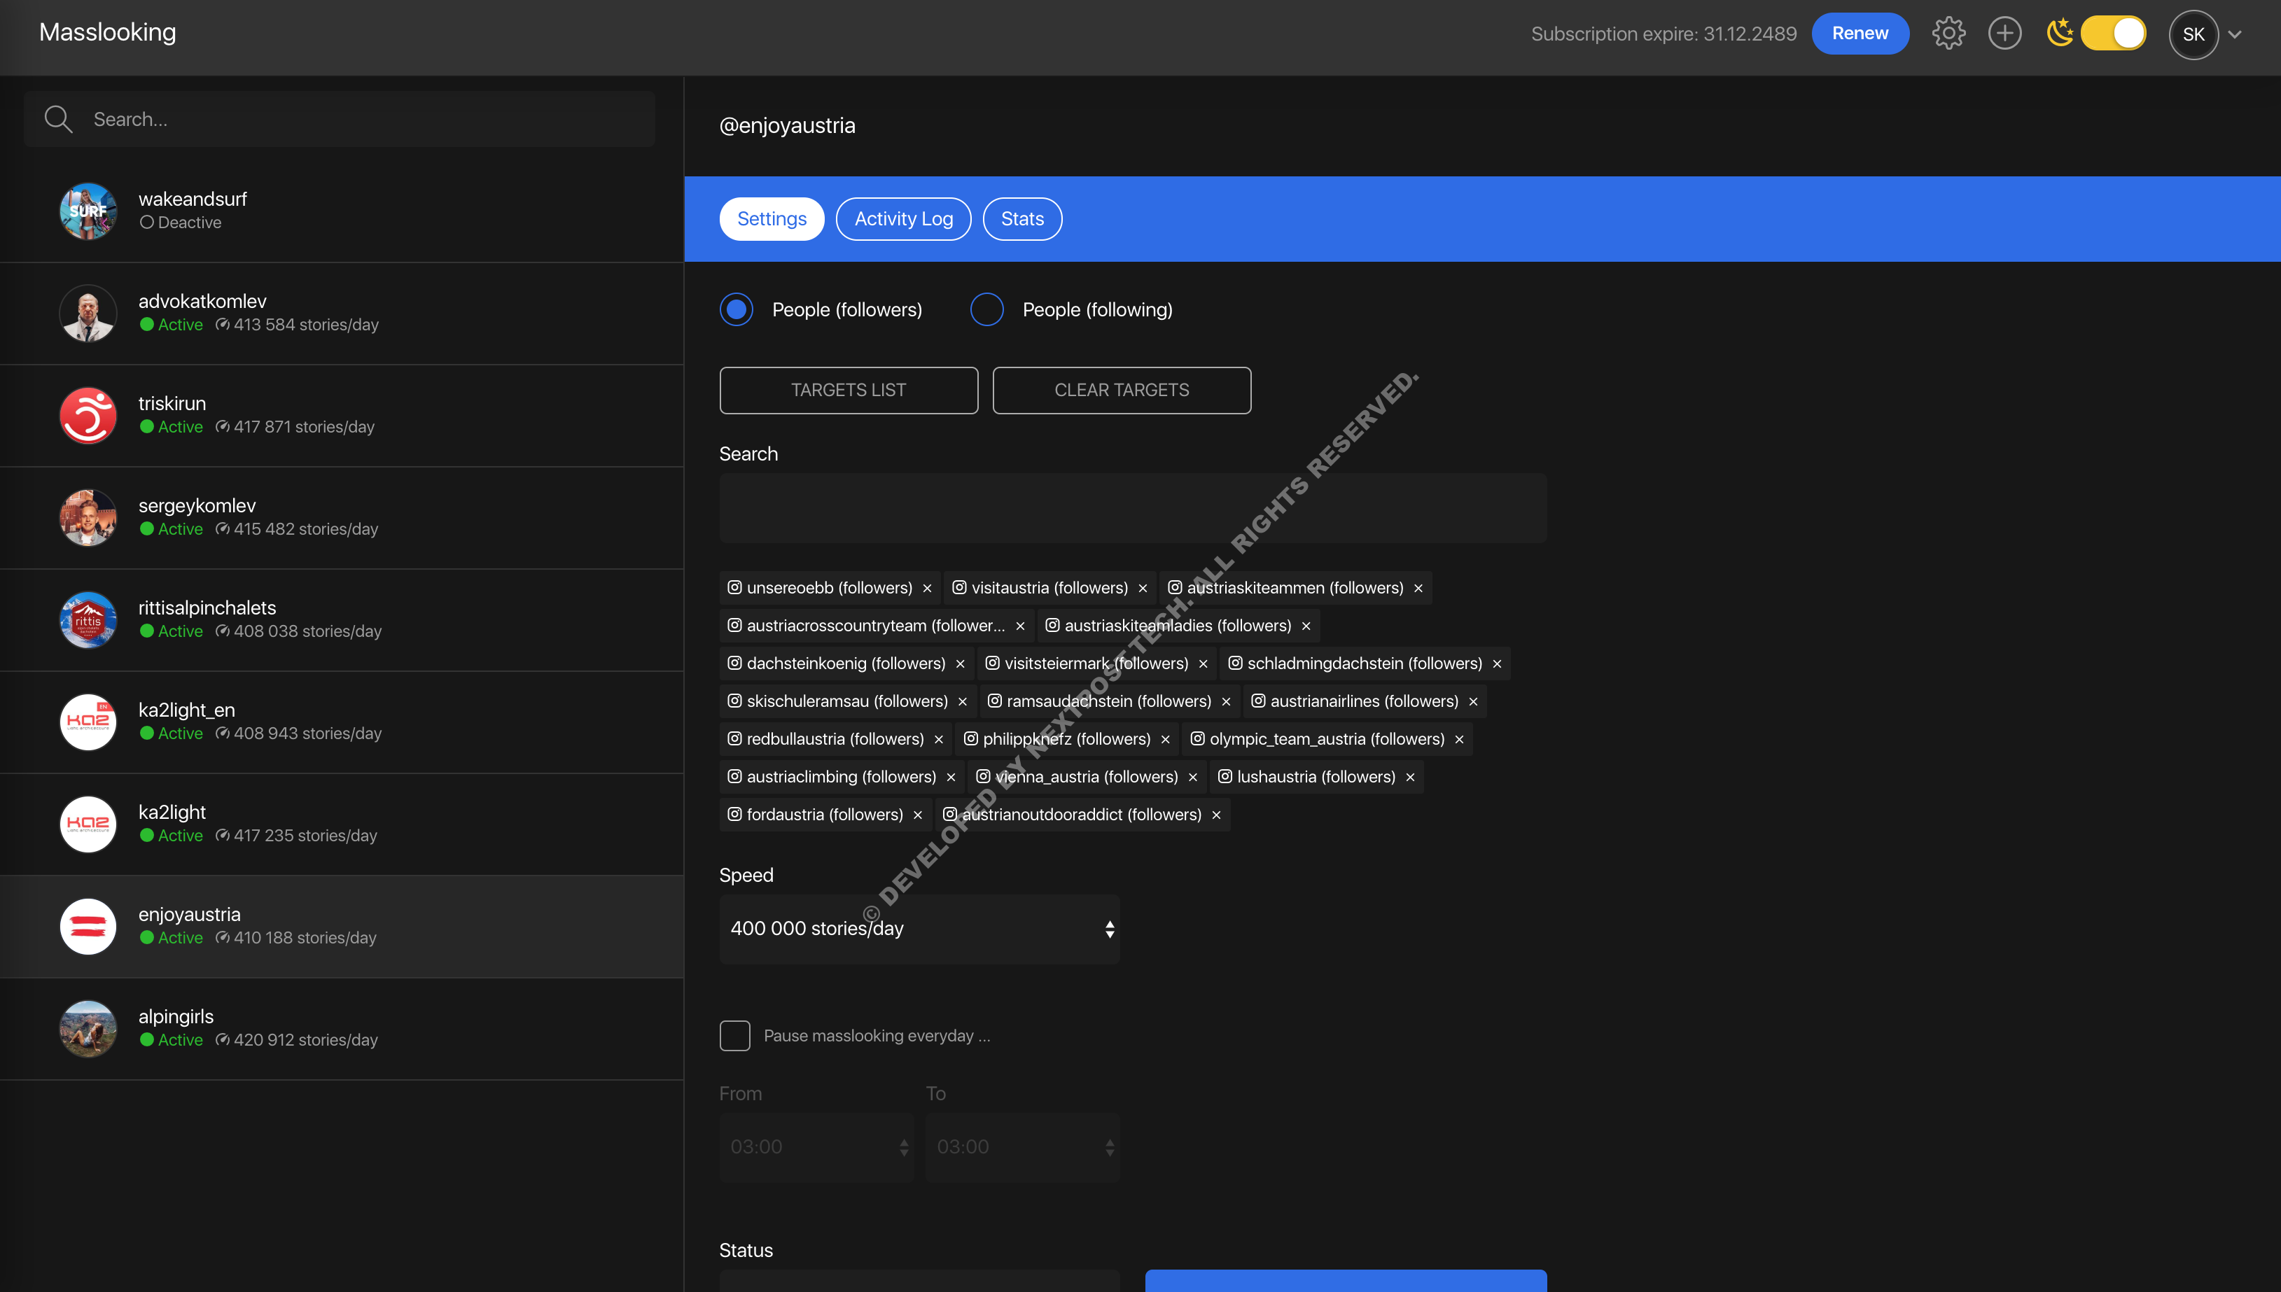Toggle the dark mode switch
Screen dimensions: 2281x1292
click(2112, 34)
